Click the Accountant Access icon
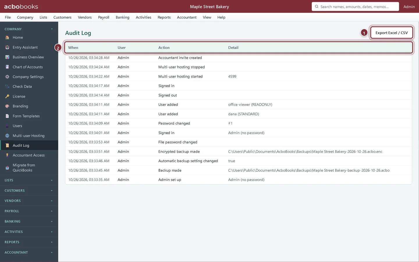This screenshot has height=262, width=419. [x=7, y=155]
